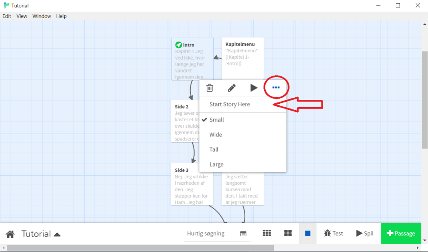This screenshot has width=428, height=252.
Task: Edit the passage with the pencil icon
Action: tap(232, 87)
